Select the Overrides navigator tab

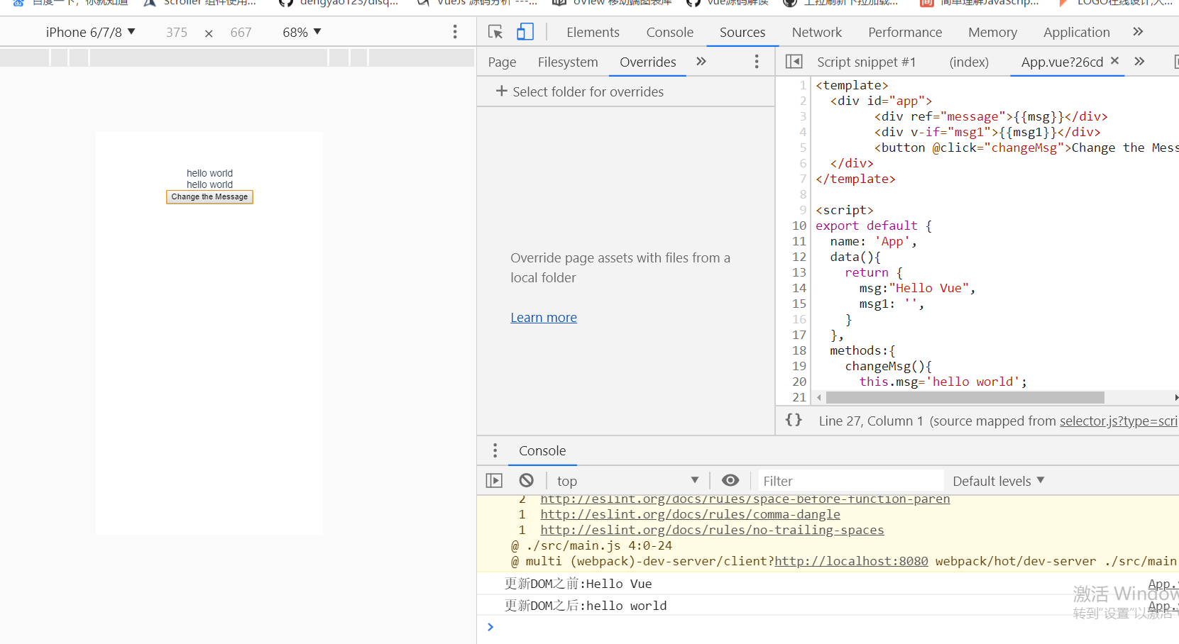coord(647,62)
